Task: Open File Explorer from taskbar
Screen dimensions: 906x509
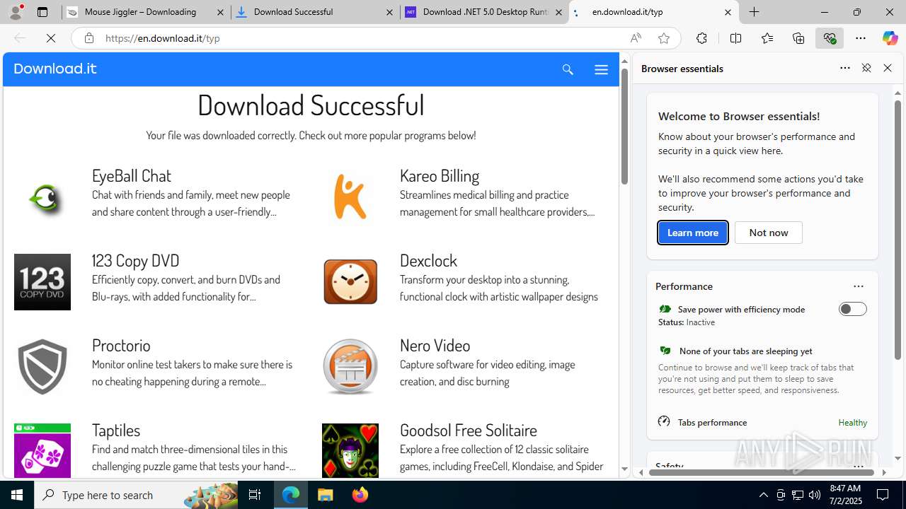Action: coord(326,495)
